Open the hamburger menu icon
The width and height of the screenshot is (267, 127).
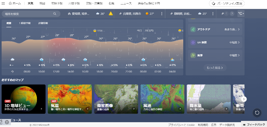coord(3,4)
